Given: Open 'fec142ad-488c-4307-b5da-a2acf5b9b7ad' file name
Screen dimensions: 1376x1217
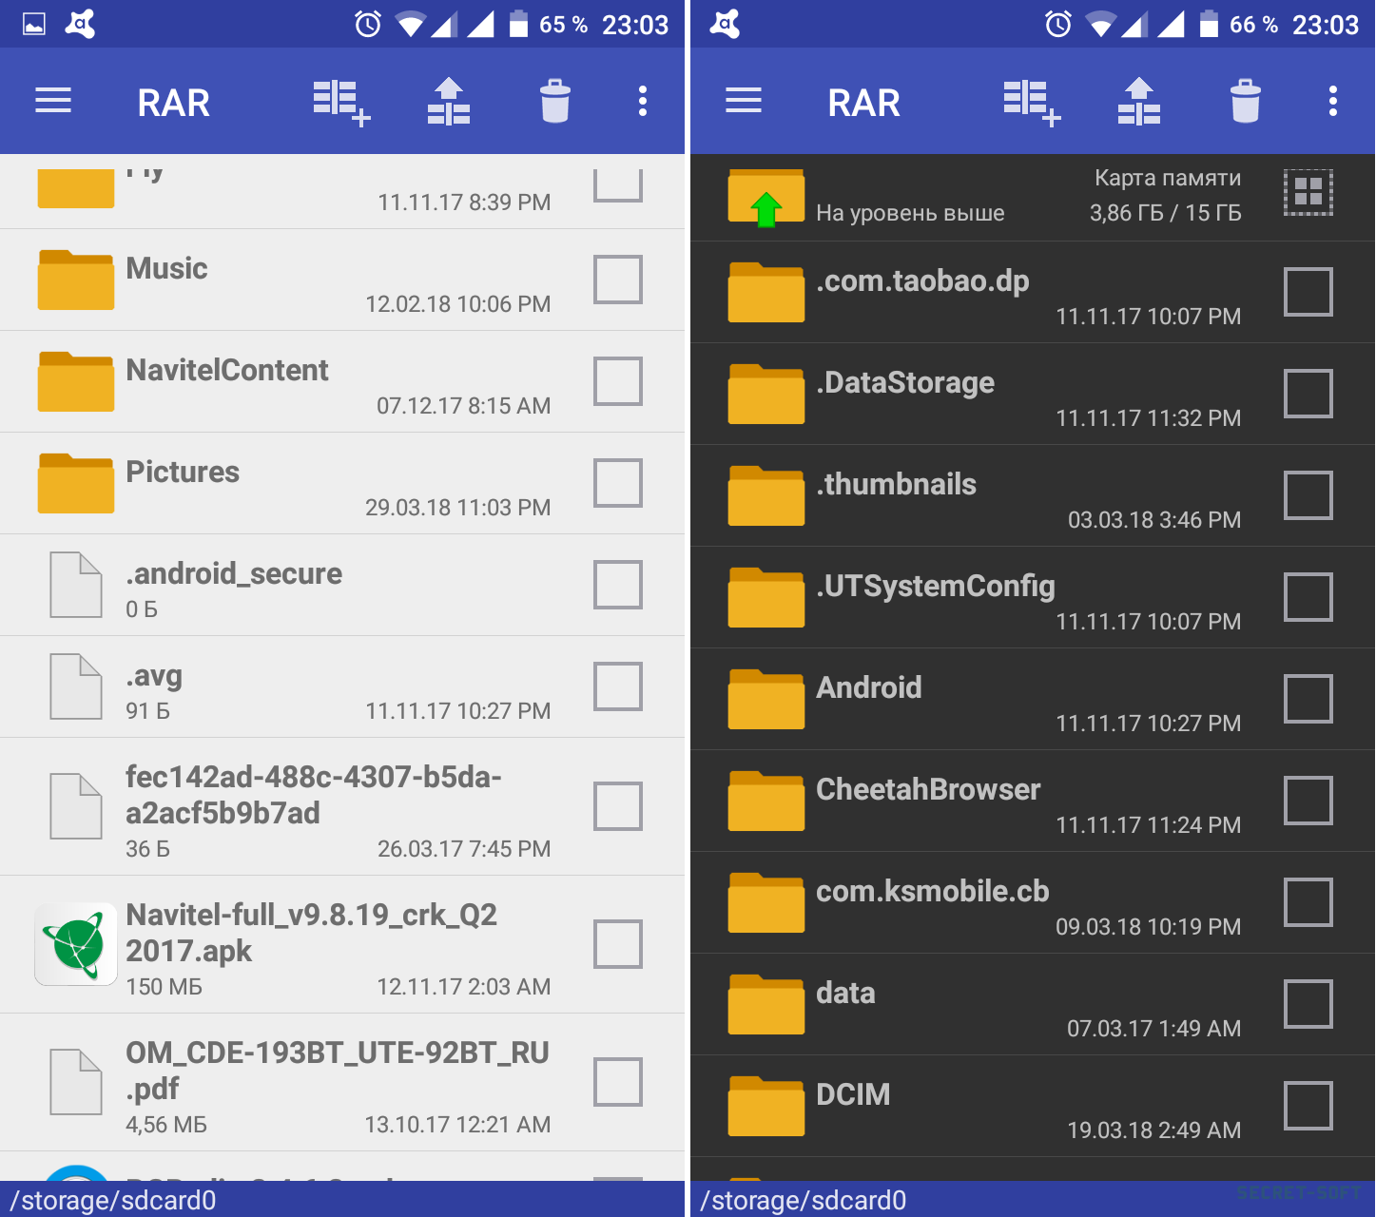Looking at the screenshot, I should [x=314, y=795].
